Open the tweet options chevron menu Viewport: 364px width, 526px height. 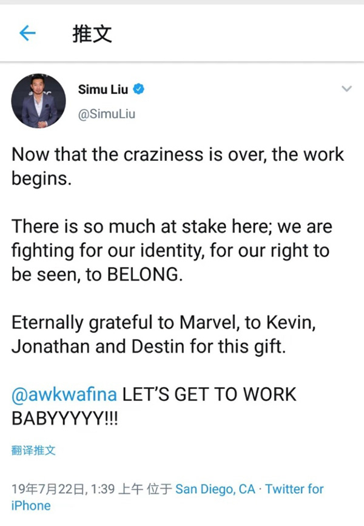click(346, 89)
